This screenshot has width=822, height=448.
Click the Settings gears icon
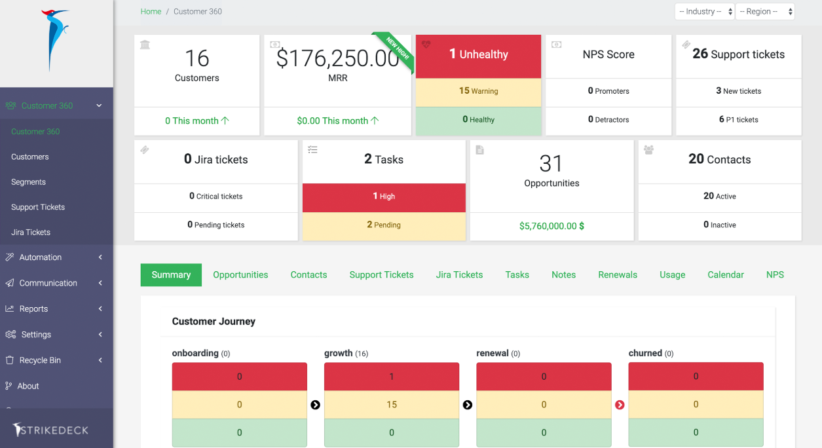[x=10, y=334]
